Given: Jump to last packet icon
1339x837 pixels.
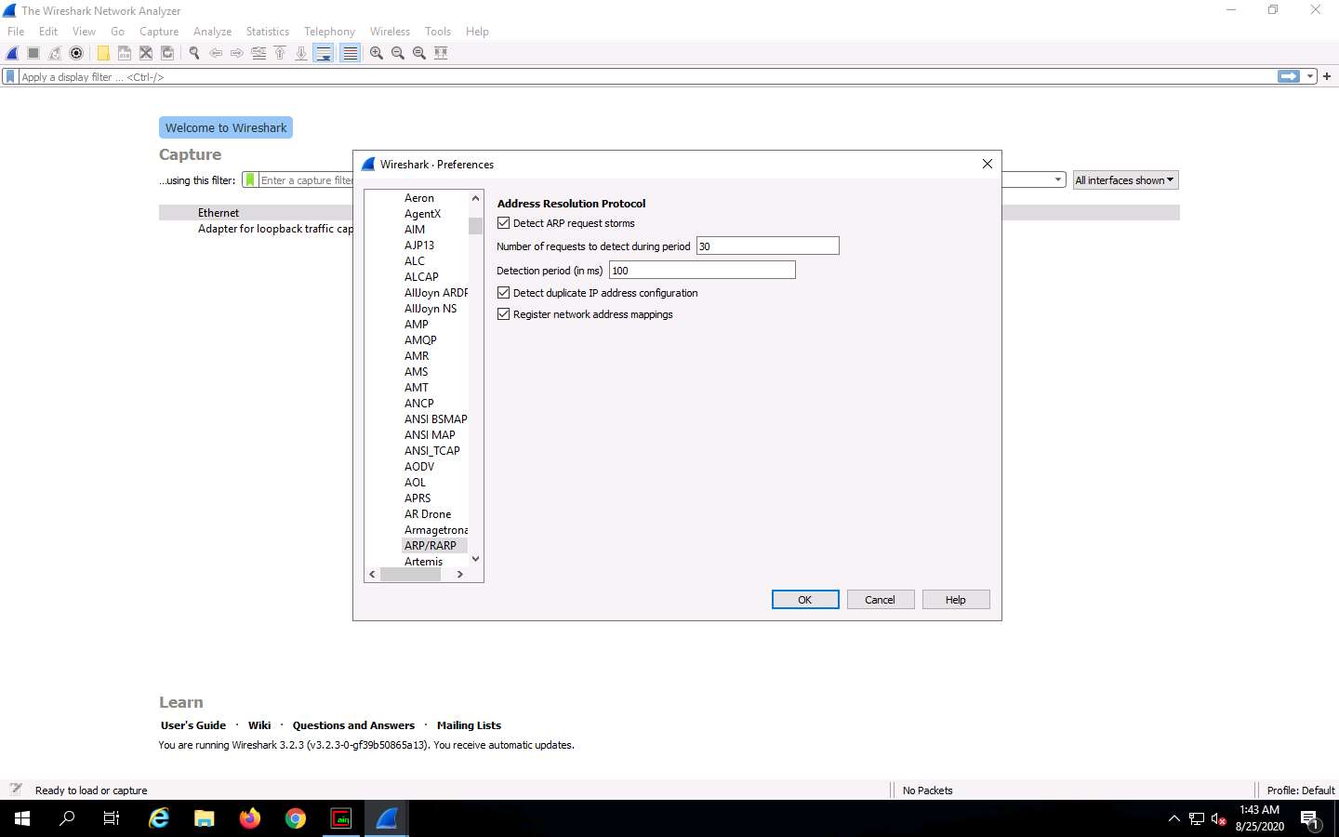Looking at the screenshot, I should pyautogui.click(x=301, y=53).
